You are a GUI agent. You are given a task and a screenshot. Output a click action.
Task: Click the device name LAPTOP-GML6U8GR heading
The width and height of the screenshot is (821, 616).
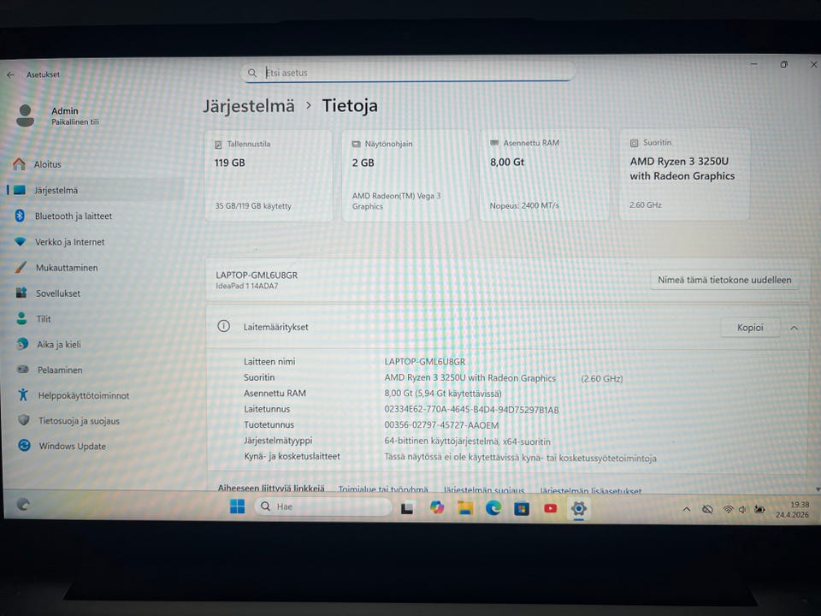pos(257,275)
